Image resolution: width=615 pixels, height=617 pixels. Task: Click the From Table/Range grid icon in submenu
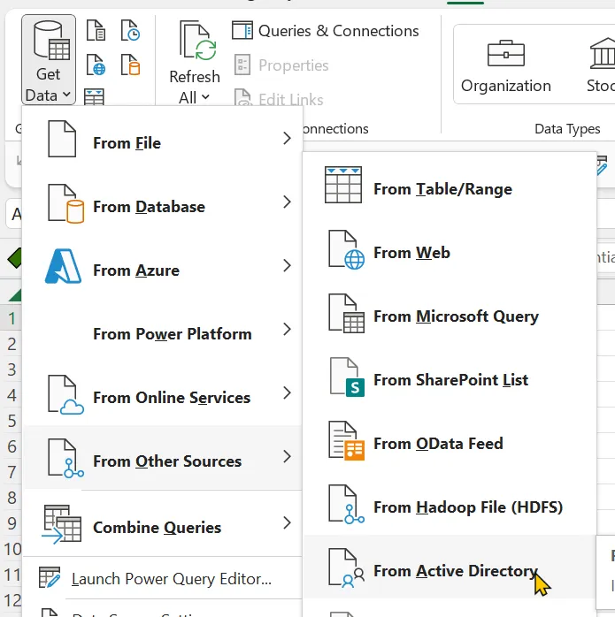point(343,185)
